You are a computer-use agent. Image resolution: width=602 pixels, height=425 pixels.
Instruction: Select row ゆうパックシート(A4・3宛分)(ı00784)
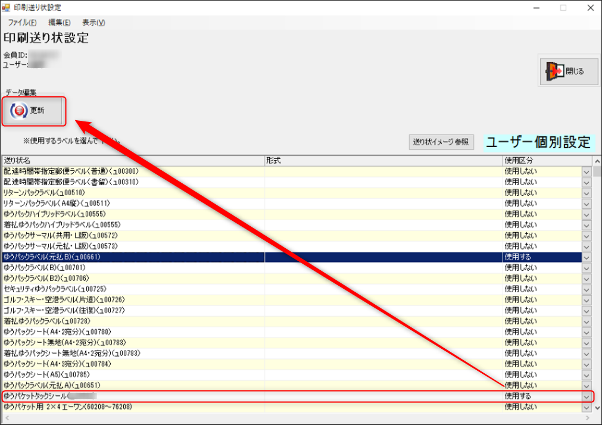click(297, 364)
